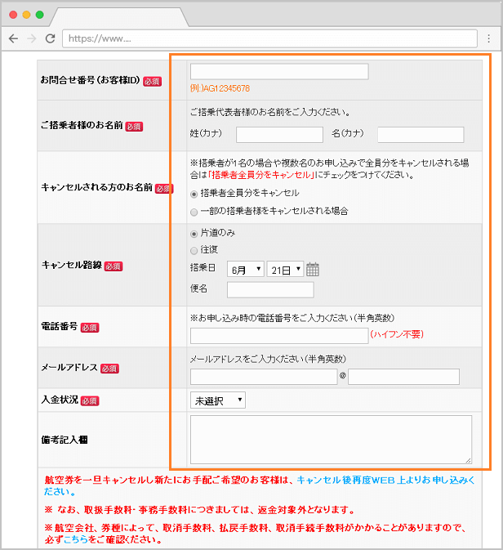Click the お問合せ番号 input field
This screenshot has height=550, width=503.
click(x=279, y=72)
